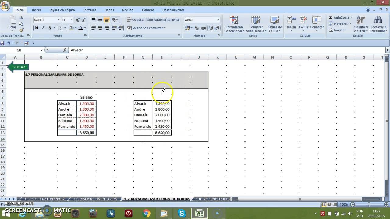The width and height of the screenshot is (390, 219).
Task: Open Localizar e Selecionar binoculars
Action: [x=378, y=24]
